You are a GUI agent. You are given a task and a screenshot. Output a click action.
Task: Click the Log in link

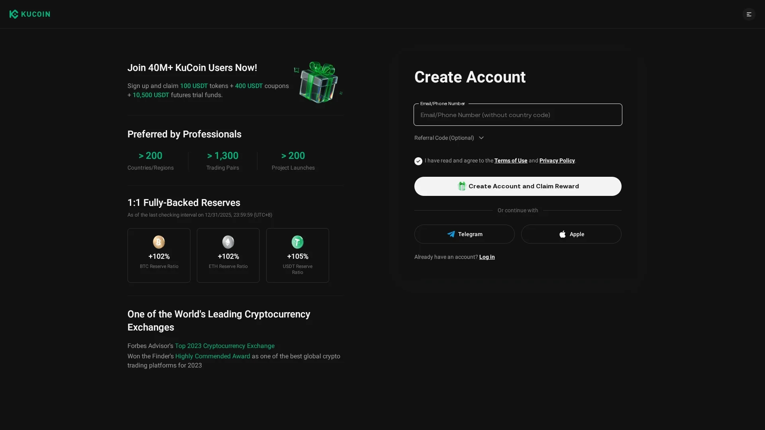(x=486, y=257)
